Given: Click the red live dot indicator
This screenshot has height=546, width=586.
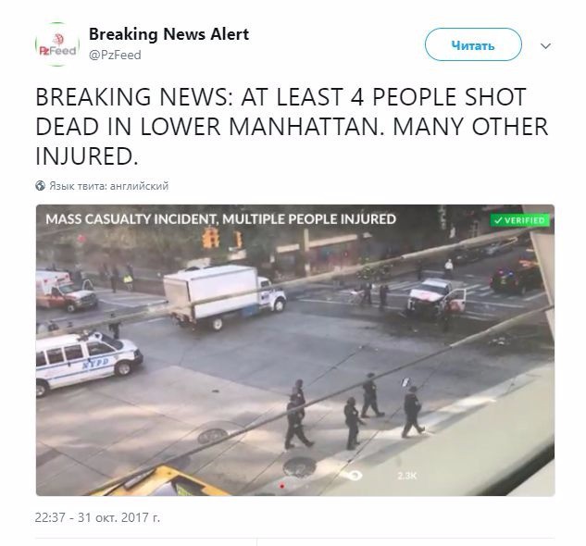Looking at the screenshot, I should click(281, 486).
